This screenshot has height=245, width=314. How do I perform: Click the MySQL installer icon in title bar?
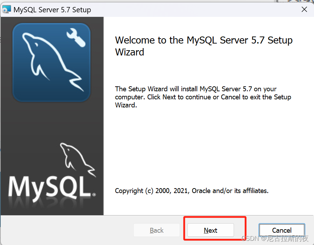click(7, 9)
